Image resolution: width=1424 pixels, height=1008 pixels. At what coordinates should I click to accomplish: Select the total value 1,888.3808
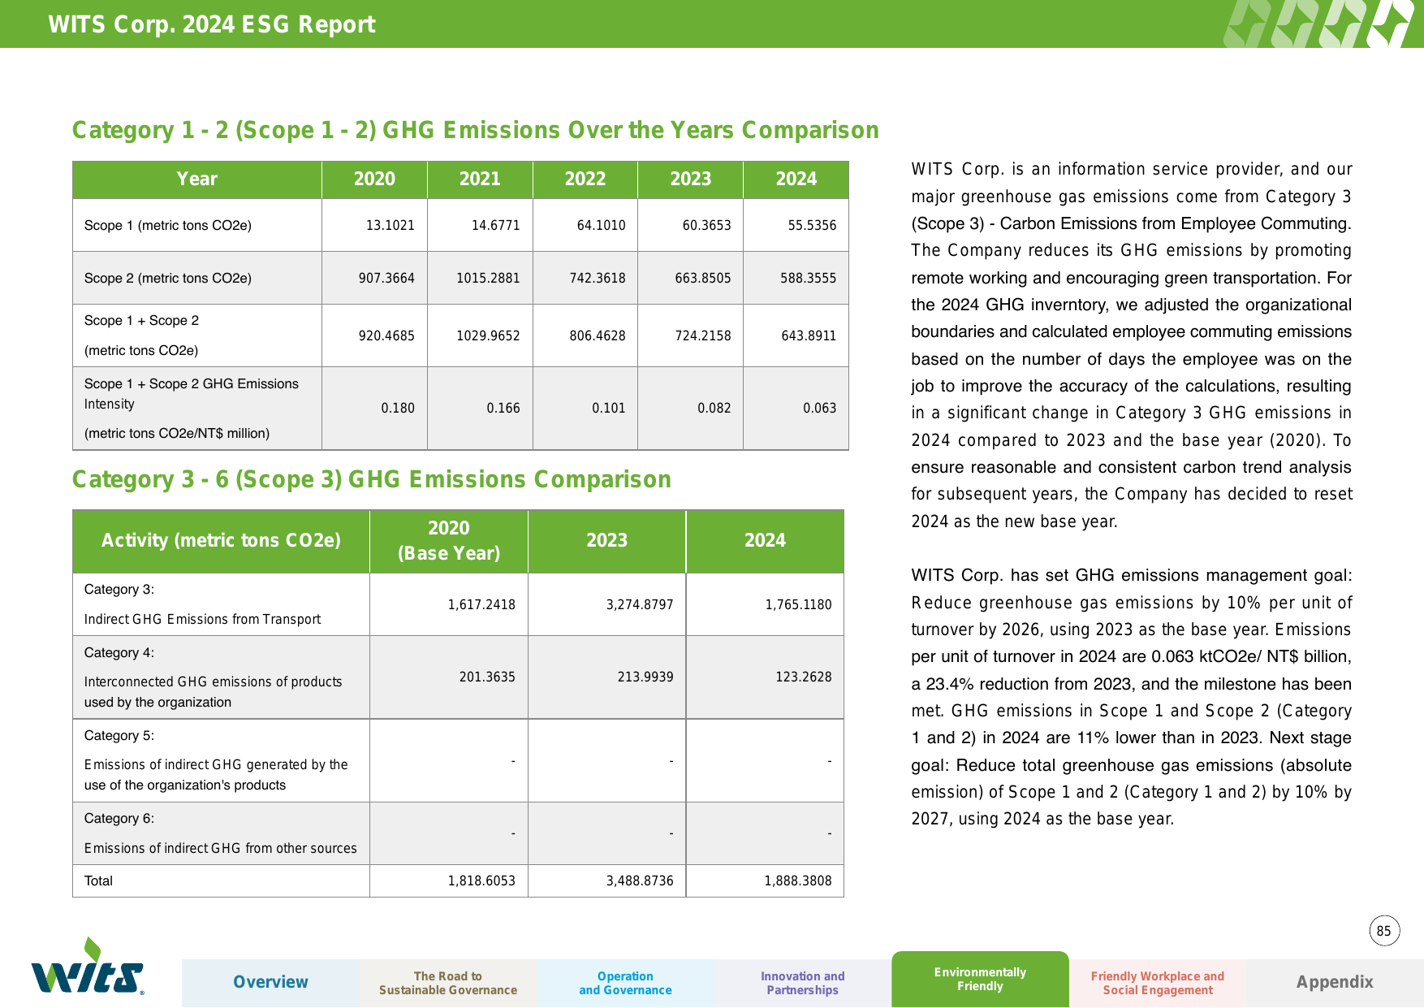tap(798, 880)
